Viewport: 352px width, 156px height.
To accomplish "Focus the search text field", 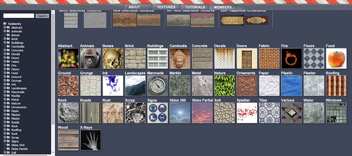I will point(18,16).
